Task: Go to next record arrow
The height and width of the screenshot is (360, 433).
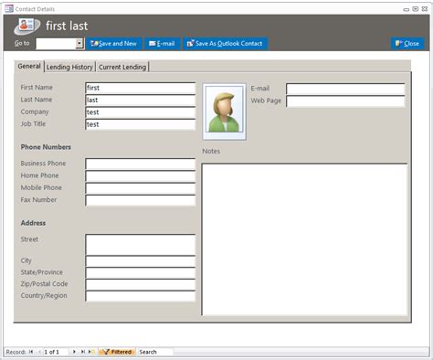Action: pos(74,352)
